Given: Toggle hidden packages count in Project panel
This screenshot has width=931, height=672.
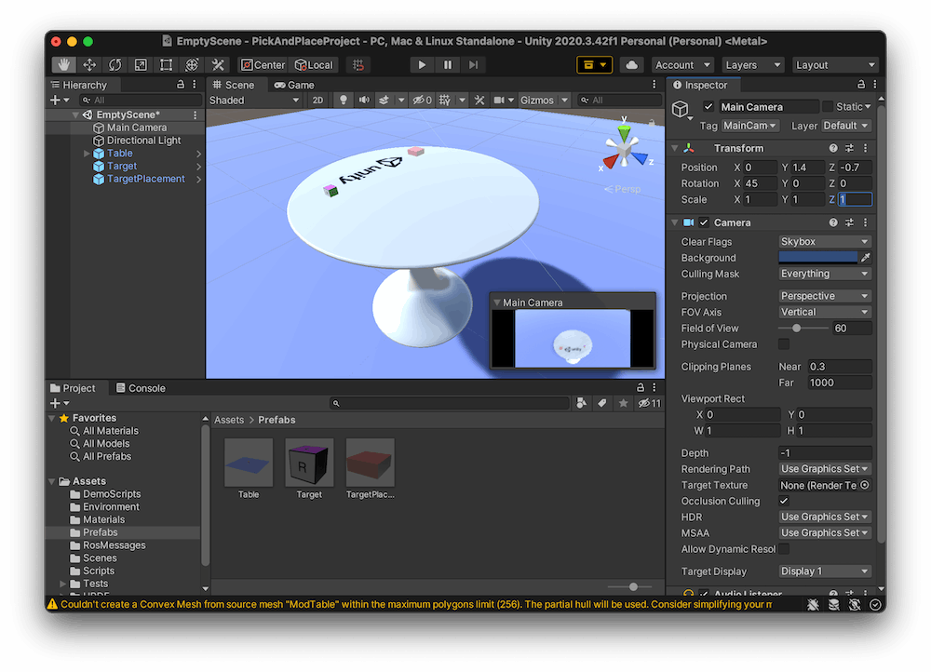Looking at the screenshot, I should coord(649,404).
